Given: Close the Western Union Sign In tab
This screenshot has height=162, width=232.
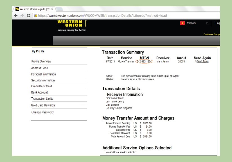Looking at the screenshot, I should (x=52, y=9).
